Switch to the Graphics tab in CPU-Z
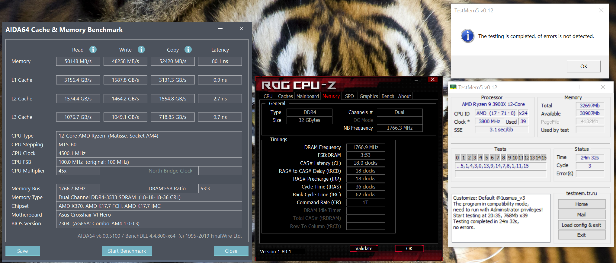Image resolution: width=616 pixels, height=263 pixels. click(369, 96)
